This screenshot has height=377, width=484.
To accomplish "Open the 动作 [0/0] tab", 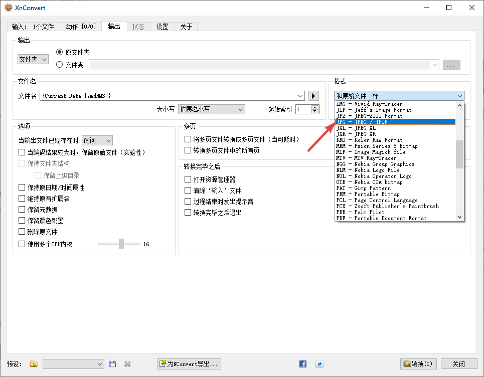I will (x=81, y=26).
